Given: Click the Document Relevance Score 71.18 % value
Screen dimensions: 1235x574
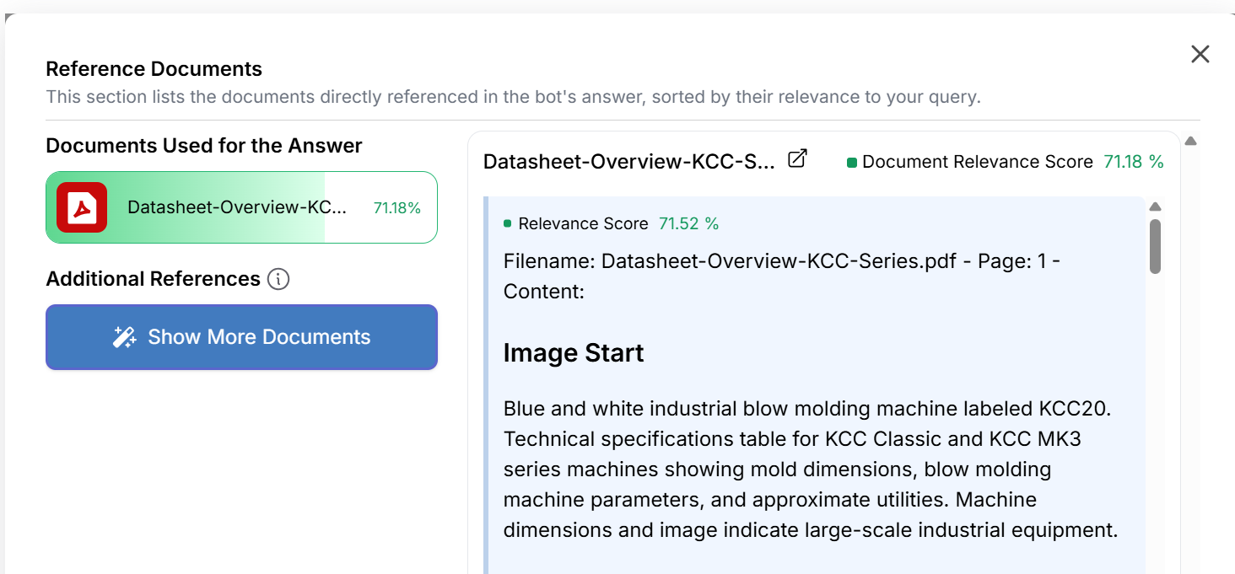Looking at the screenshot, I should pos(1133,162).
